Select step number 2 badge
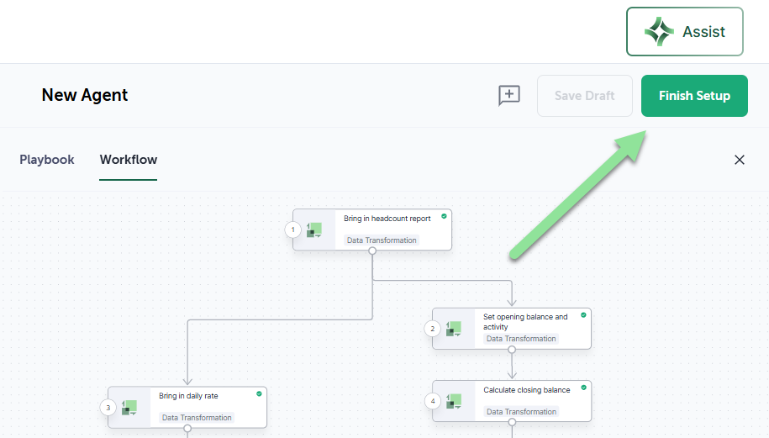The image size is (769, 438). [x=433, y=329]
